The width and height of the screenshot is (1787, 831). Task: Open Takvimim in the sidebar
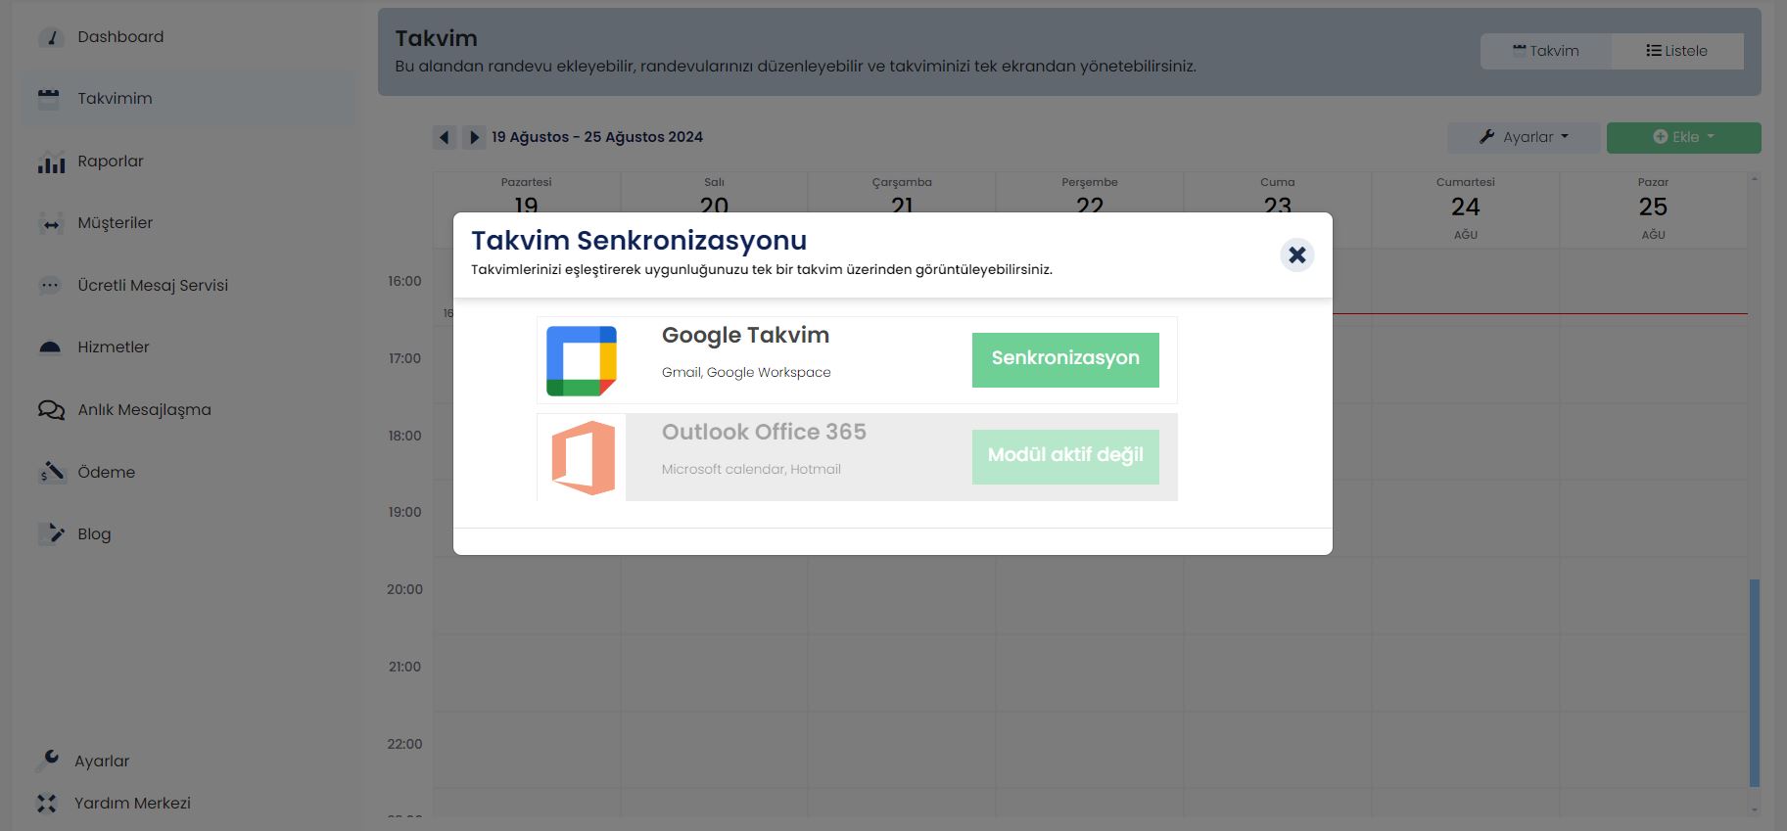115,98
